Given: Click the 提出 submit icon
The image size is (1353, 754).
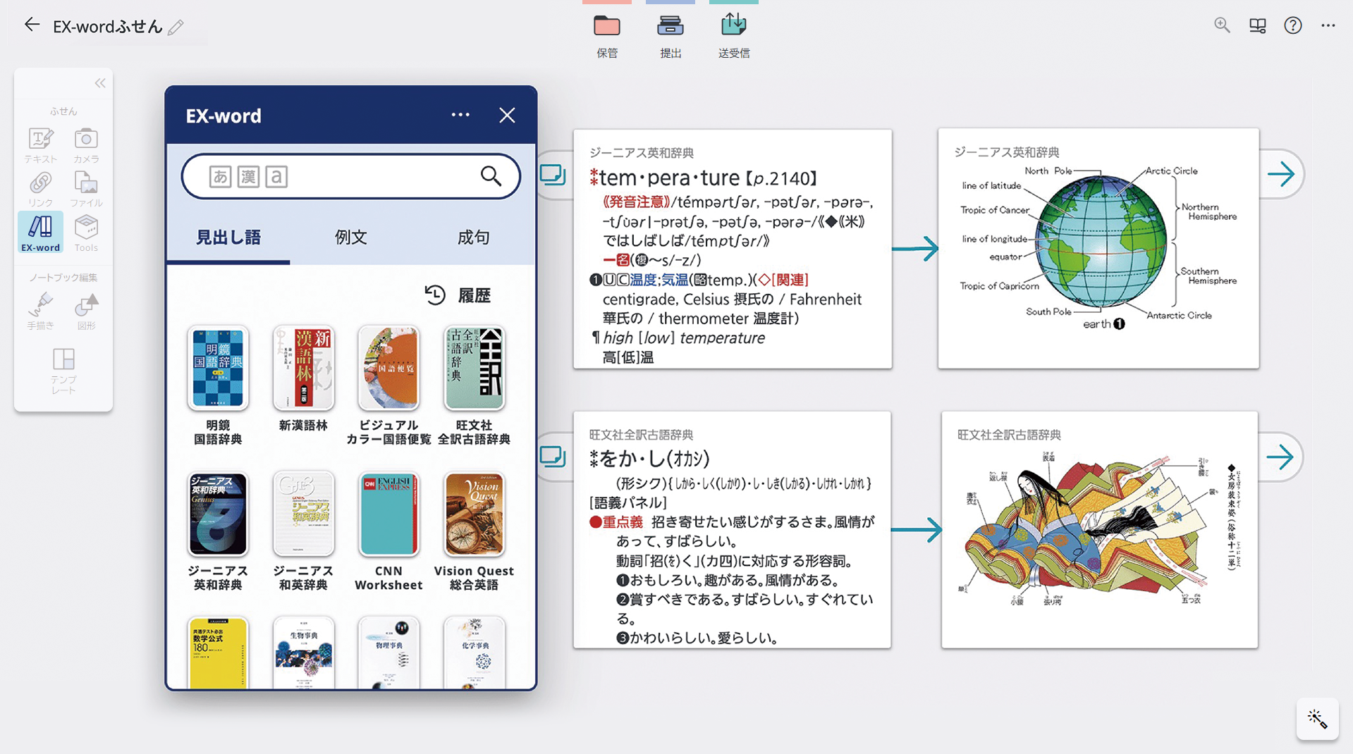Looking at the screenshot, I should pos(670,27).
